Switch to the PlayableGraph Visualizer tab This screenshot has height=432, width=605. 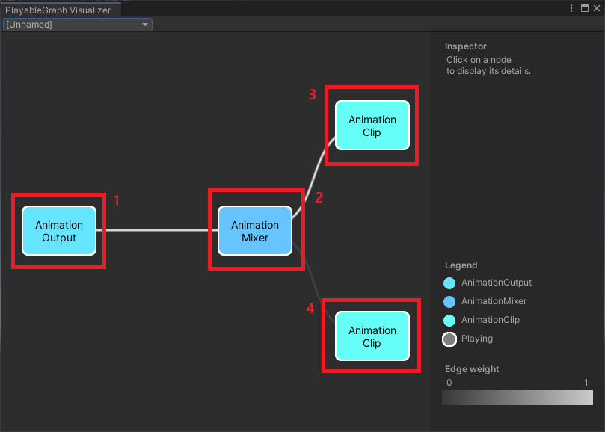coord(60,10)
